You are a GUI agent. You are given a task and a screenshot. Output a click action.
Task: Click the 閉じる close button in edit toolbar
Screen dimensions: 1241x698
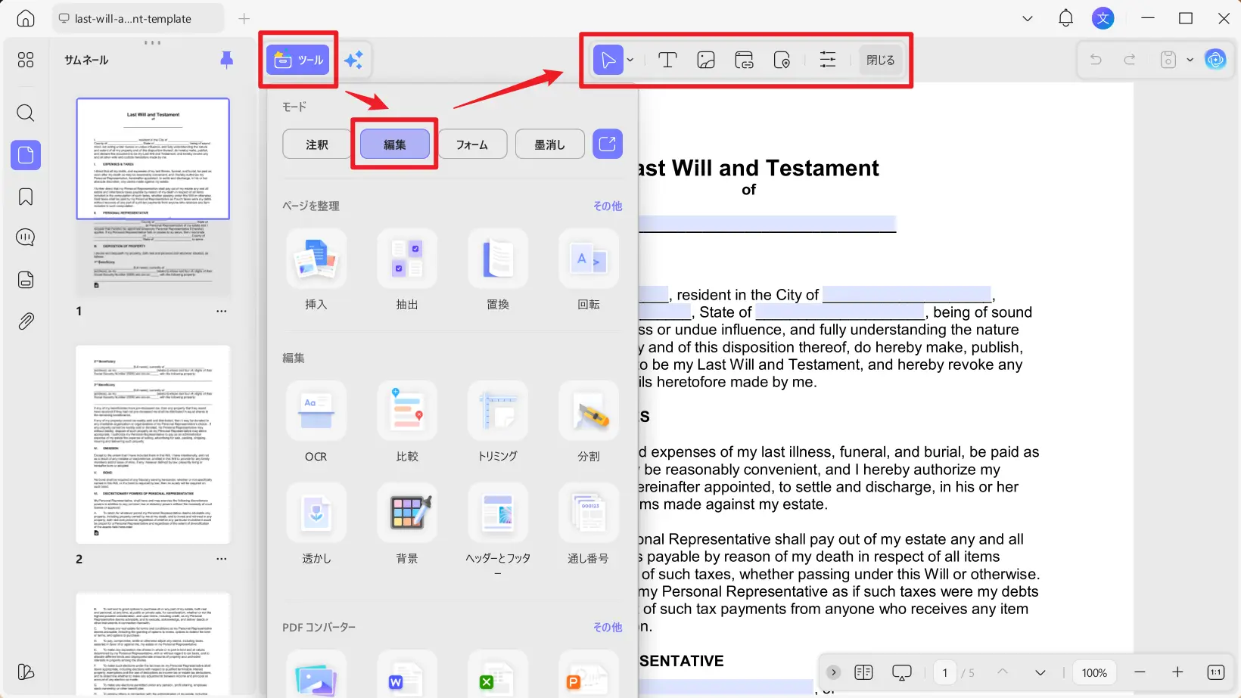point(880,60)
